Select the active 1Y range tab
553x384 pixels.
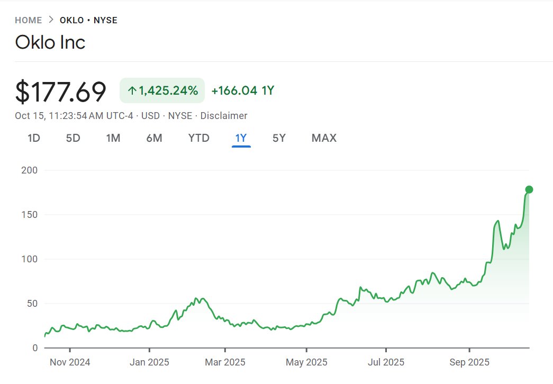tap(241, 138)
